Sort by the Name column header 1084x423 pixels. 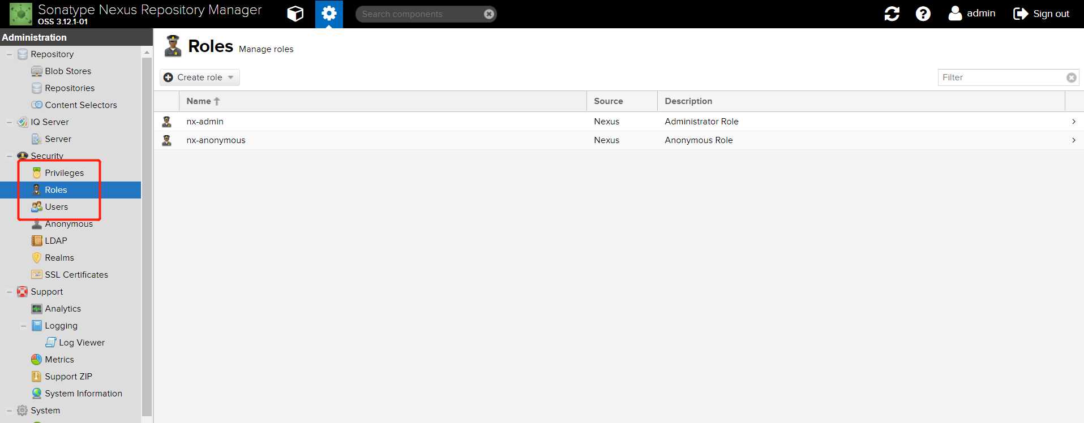tap(383, 101)
